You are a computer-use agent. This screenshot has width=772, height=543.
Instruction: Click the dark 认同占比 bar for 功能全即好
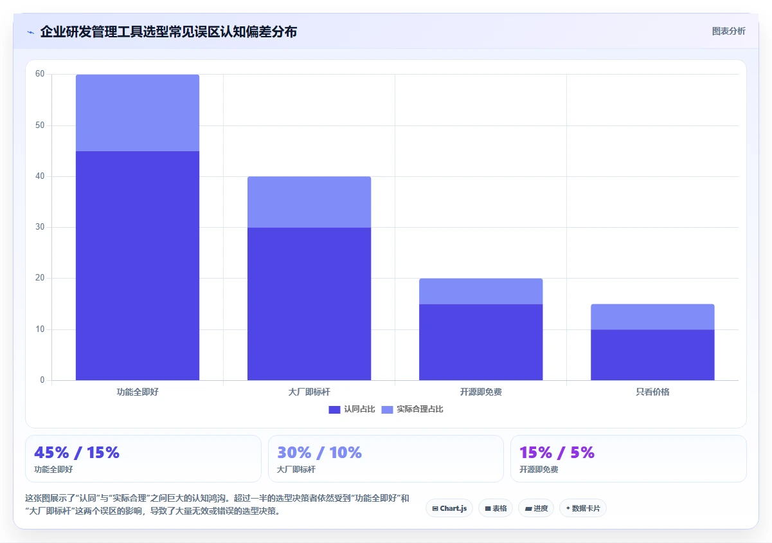(x=138, y=266)
